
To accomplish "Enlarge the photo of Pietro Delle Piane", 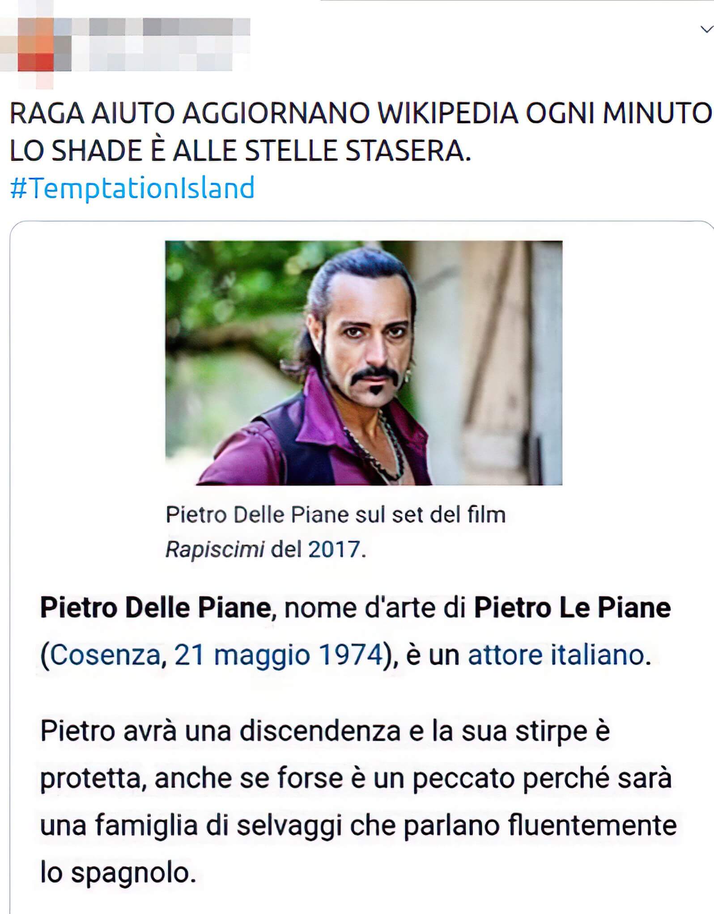I will tap(364, 363).
